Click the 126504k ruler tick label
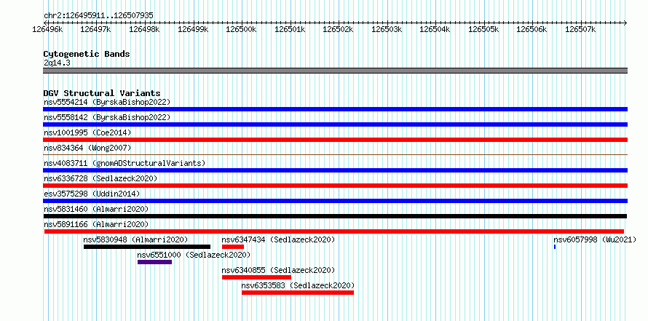The height and width of the screenshot is (321, 648). (x=435, y=29)
